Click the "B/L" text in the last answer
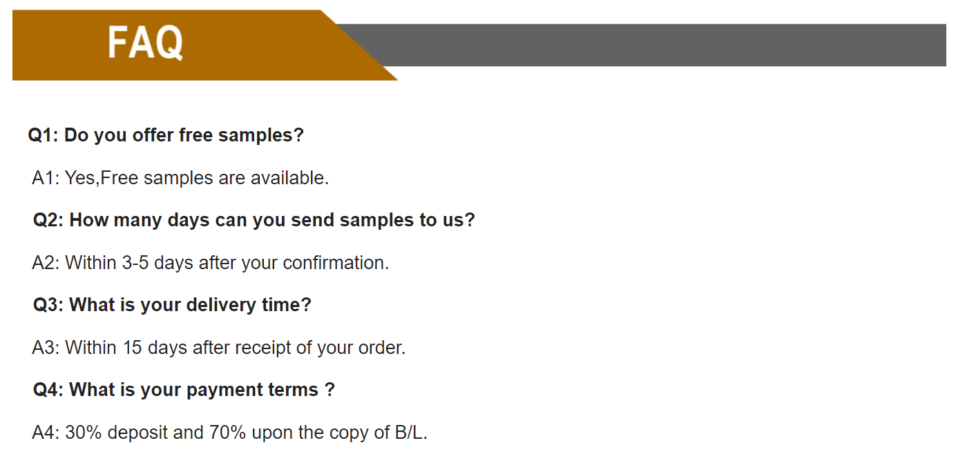 tap(410, 433)
